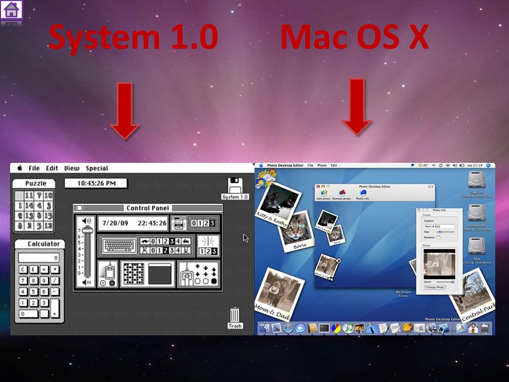Choose mouse tracking option 1 under mouse icon

click(x=102, y=283)
